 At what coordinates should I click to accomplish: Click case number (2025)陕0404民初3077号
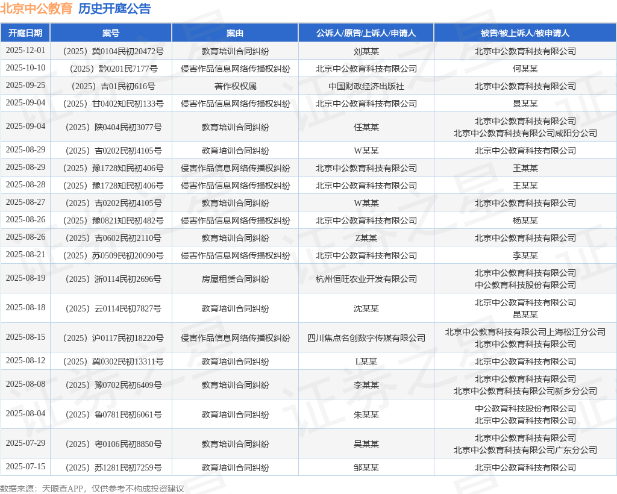click(113, 127)
